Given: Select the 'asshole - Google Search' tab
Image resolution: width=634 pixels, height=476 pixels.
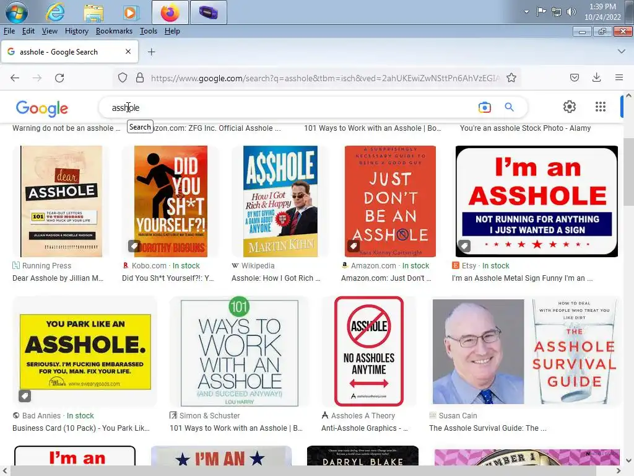Looking at the screenshot, I should (x=69, y=52).
